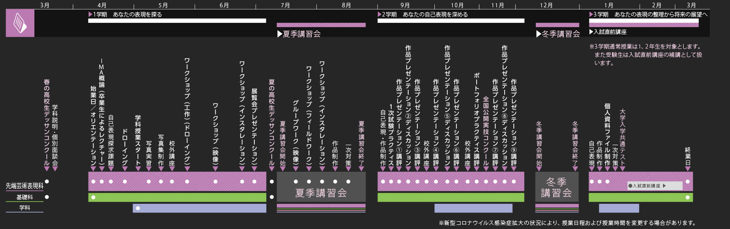Click the ワークショップ（工作）（ドローイング） label
The width and height of the screenshot is (730, 229).
click(x=187, y=112)
